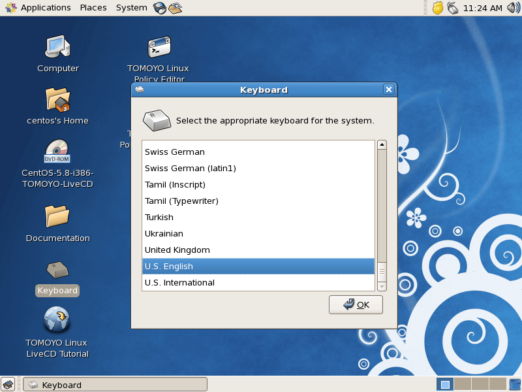Open the Applications menu
Viewport: 522px width, 392px height.
(38, 8)
